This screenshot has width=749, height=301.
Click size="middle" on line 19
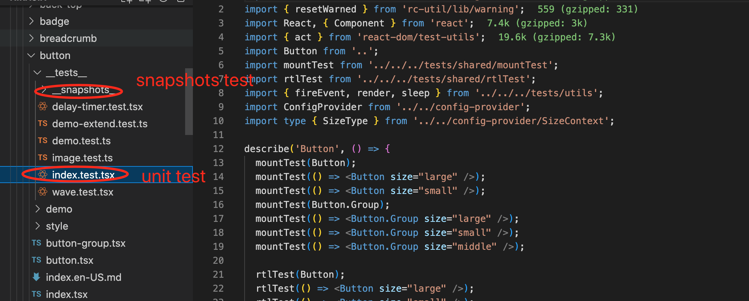pyautogui.click(x=460, y=247)
